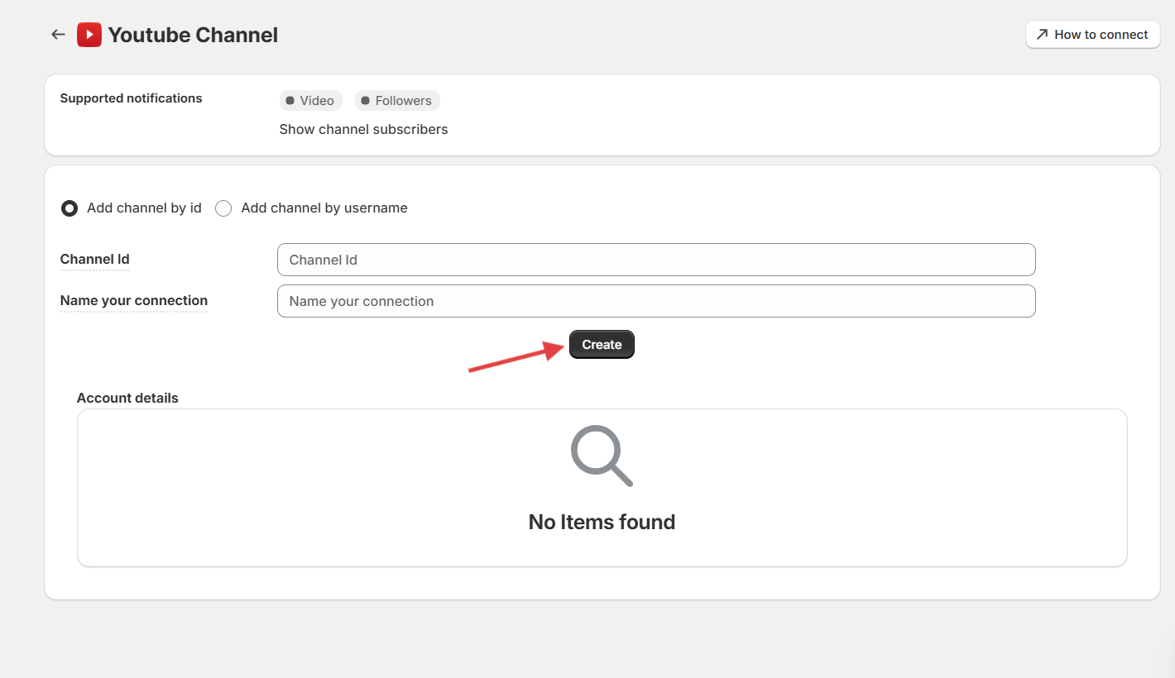Click the Followers notification badge

point(397,101)
